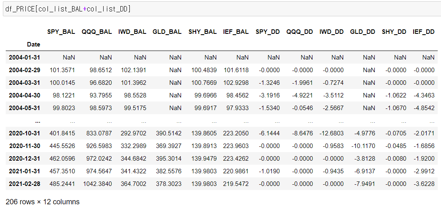
Task: Click GLD_DD value -10.1170
Action: [x=364, y=146]
